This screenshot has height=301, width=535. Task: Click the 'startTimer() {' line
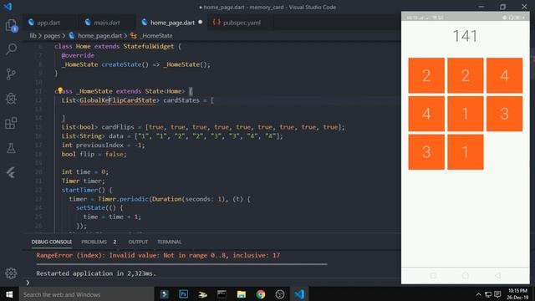click(87, 190)
